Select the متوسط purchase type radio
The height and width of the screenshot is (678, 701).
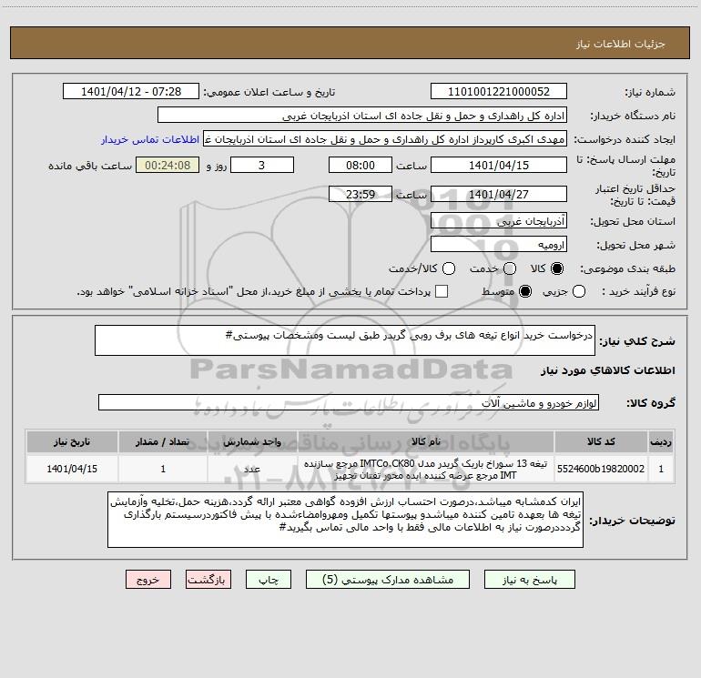pos(525,291)
